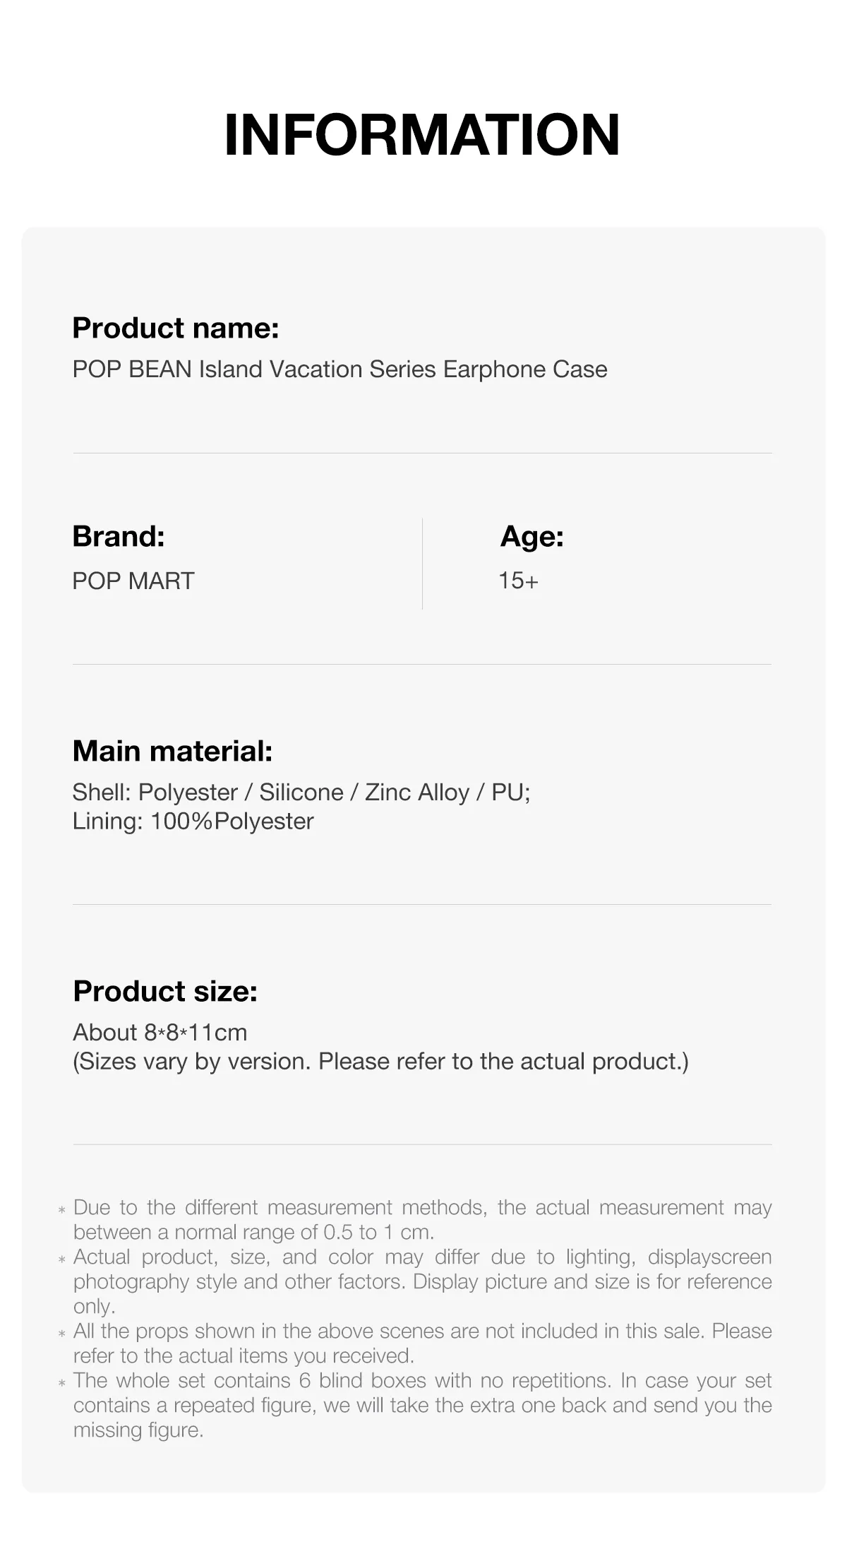Click the Sizes vary by version note

380,1062
